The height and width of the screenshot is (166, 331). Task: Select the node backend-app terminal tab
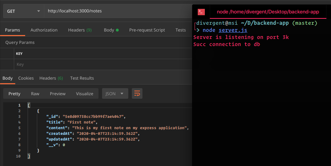[x=268, y=12]
